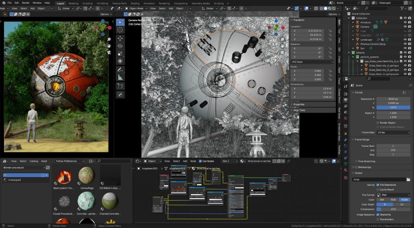414x228 pixels.
Task: Open the Render menu
Action: coord(26,3)
